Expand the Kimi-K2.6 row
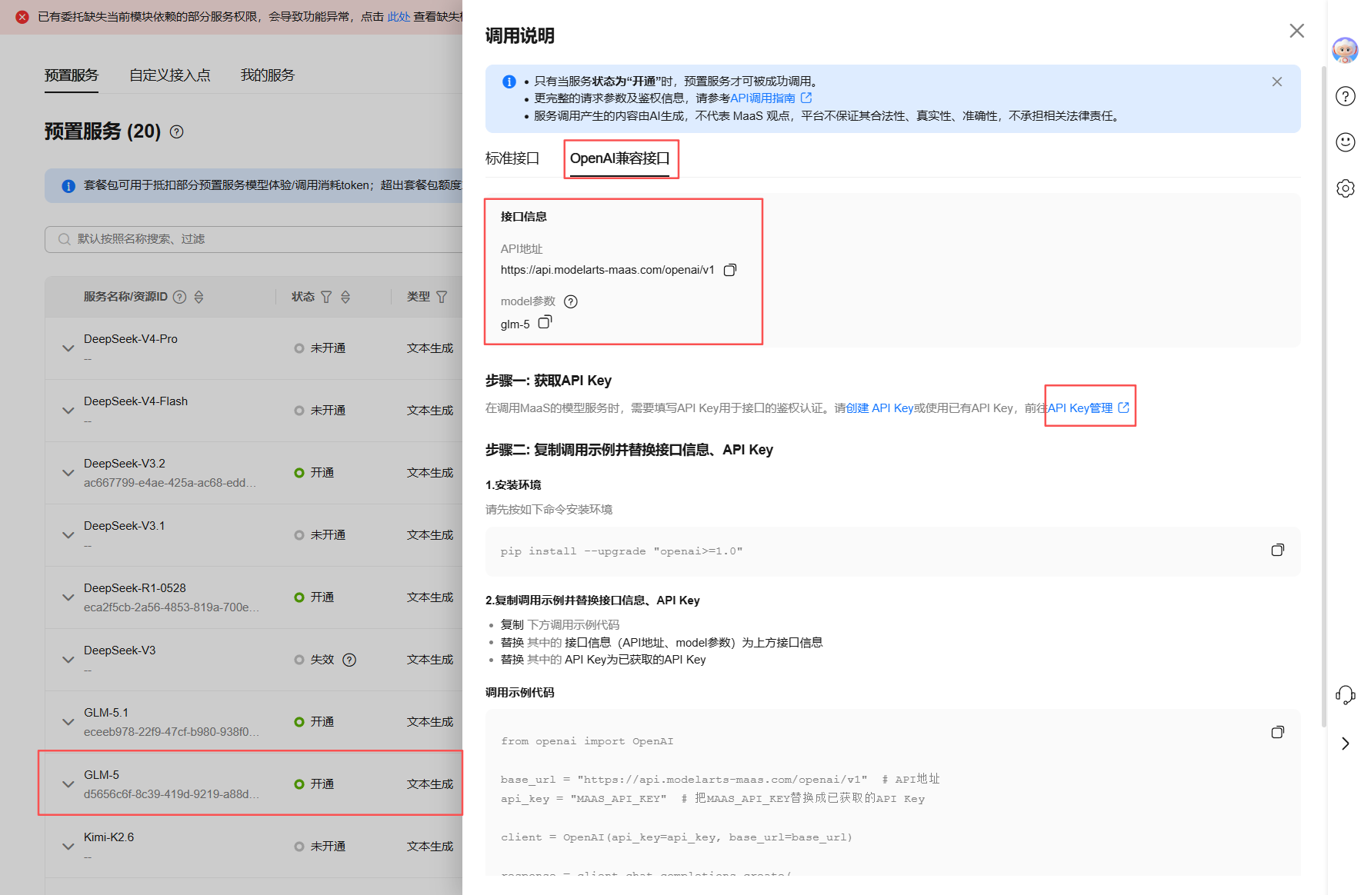This screenshot has width=1361, height=895. tap(68, 847)
